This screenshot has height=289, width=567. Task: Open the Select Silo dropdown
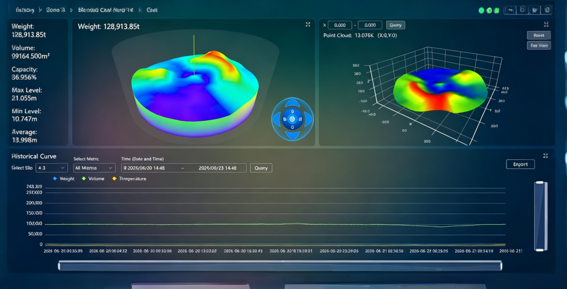coord(51,168)
